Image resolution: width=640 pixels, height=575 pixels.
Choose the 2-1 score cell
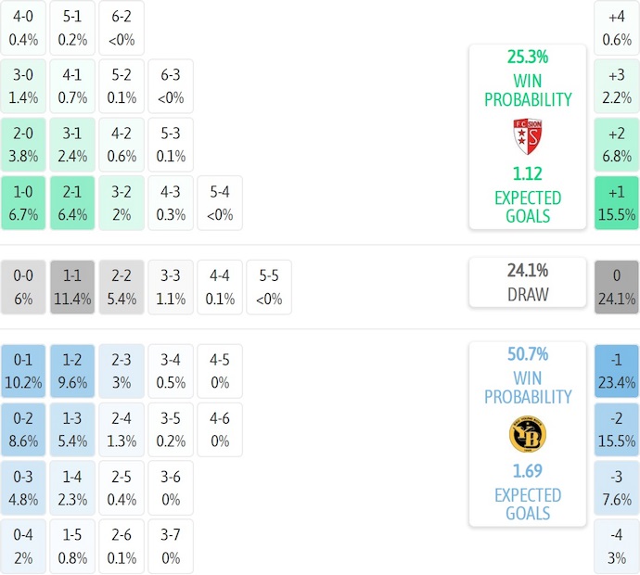72,203
